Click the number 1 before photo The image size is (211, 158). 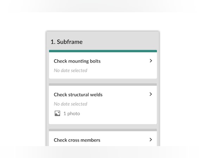(65, 113)
